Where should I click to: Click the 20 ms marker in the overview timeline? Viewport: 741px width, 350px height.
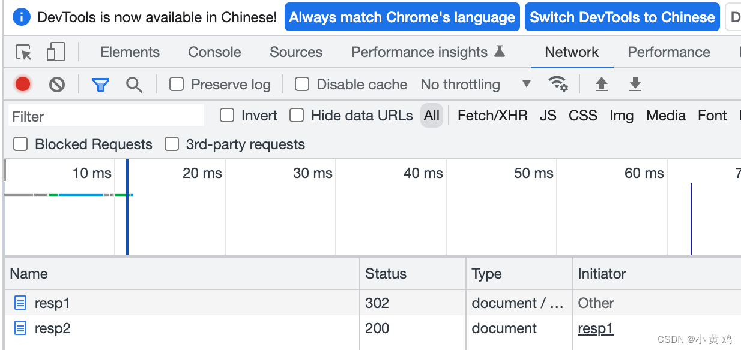point(202,173)
